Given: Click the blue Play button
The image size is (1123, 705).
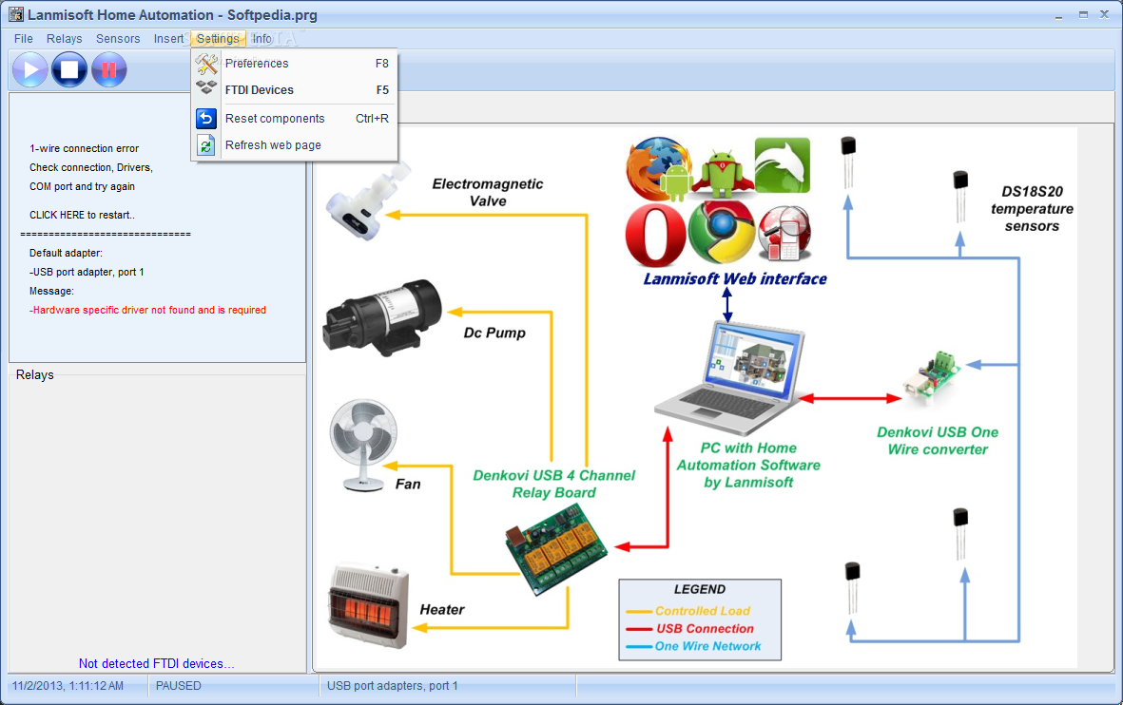Looking at the screenshot, I should pyautogui.click(x=30, y=69).
